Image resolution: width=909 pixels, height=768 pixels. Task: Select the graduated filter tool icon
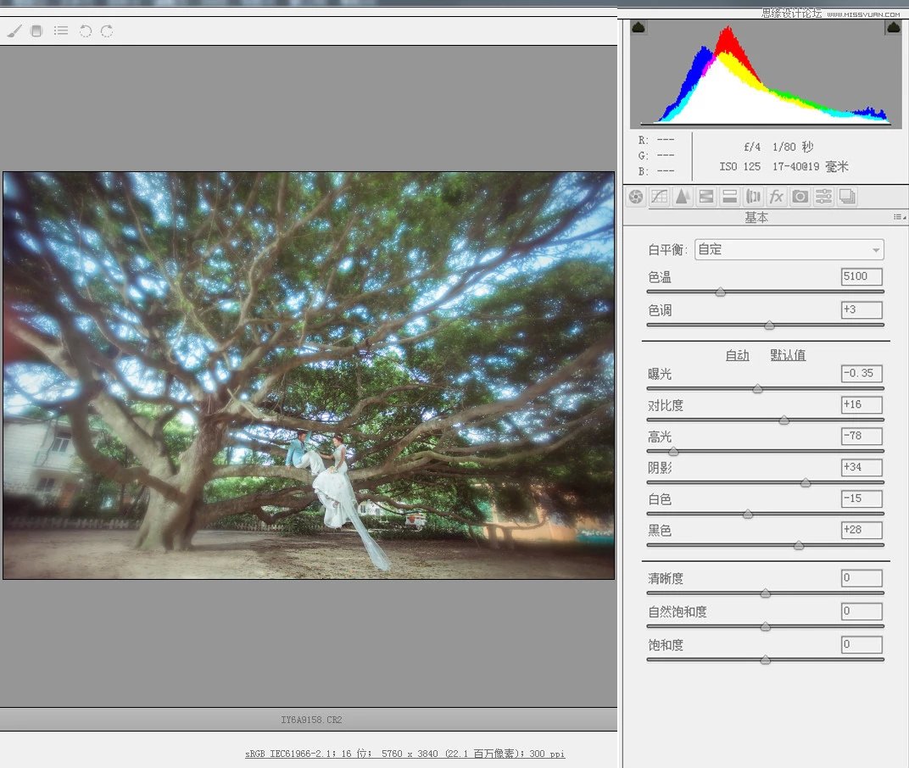[x=36, y=31]
